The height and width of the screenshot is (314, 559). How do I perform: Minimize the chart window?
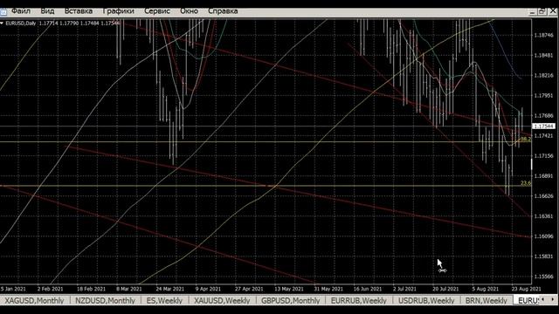[532, 11]
